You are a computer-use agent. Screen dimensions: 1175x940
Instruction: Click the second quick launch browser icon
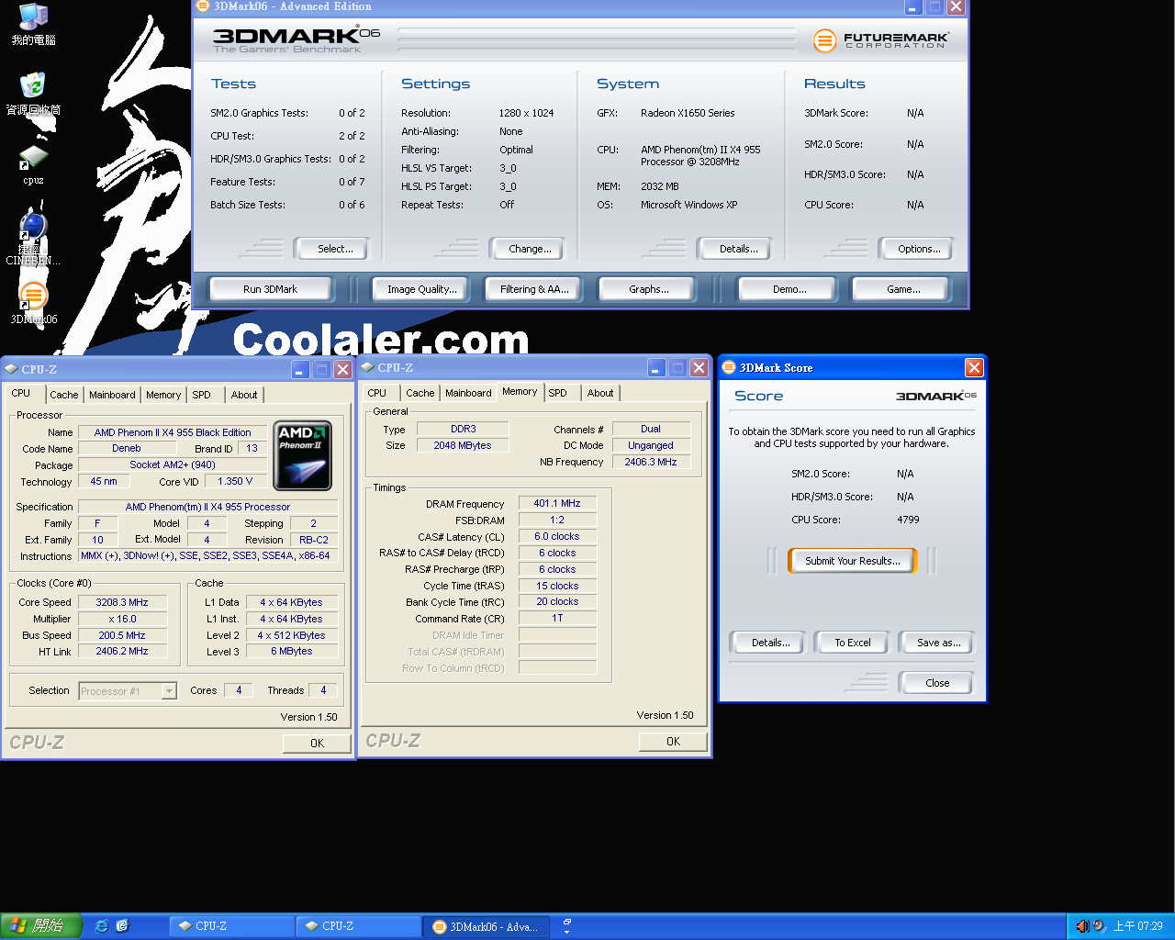[x=122, y=926]
